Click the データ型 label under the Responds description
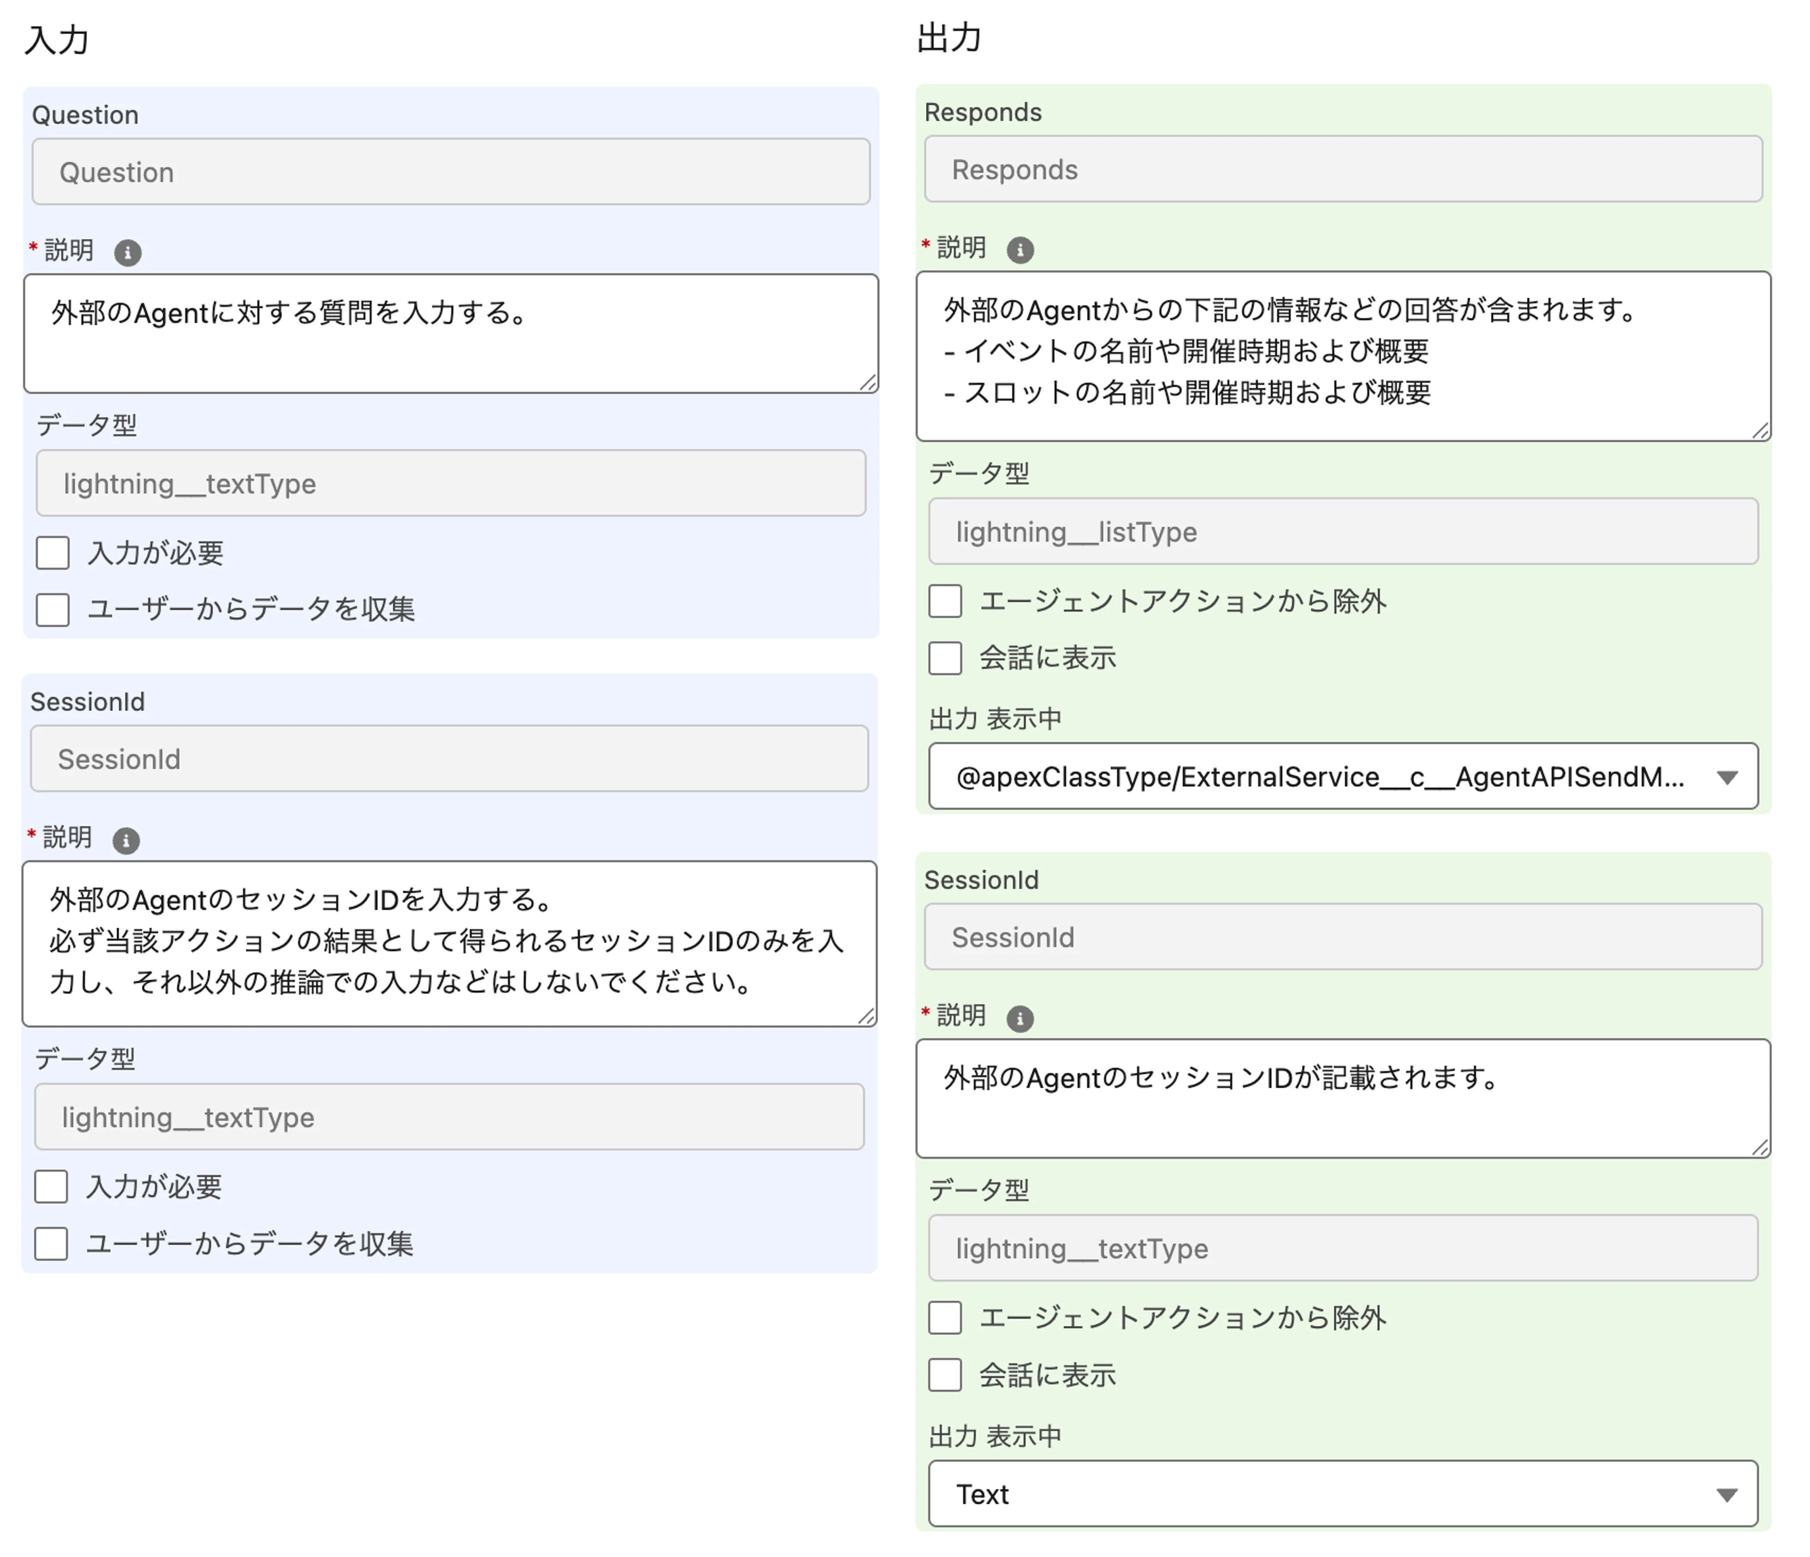The height and width of the screenshot is (1557, 1810). tap(979, 473)
